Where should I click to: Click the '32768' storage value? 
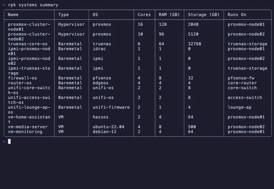195,44
